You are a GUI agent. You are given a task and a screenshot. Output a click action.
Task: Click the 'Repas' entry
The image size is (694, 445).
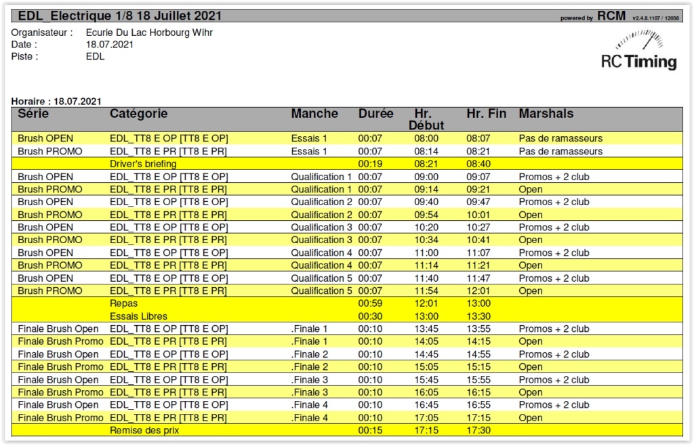[123, 303]
